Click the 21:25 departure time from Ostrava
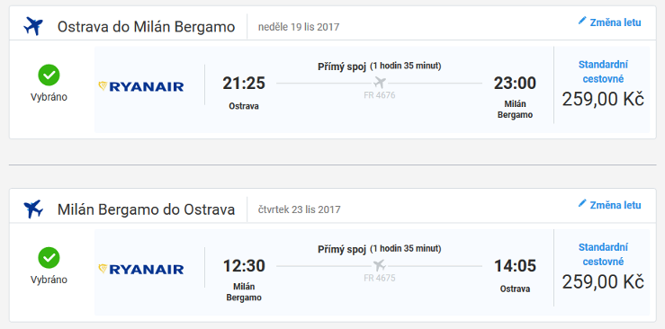The width and height of the screenshot is (665, 329). (x=244, y=83)
